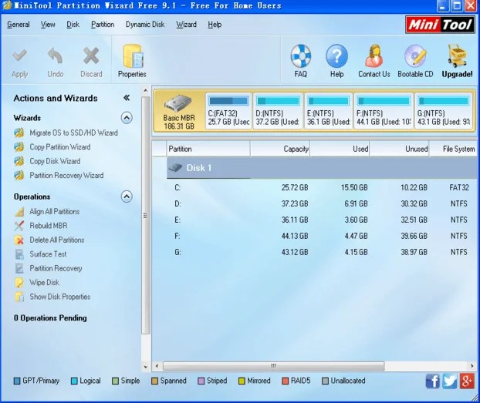480x403 pixels.
Task: Select the G:(NTFS) partition block
Action: pos(443,111)
